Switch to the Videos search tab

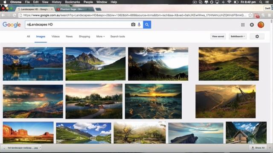(x=55, y=37)
